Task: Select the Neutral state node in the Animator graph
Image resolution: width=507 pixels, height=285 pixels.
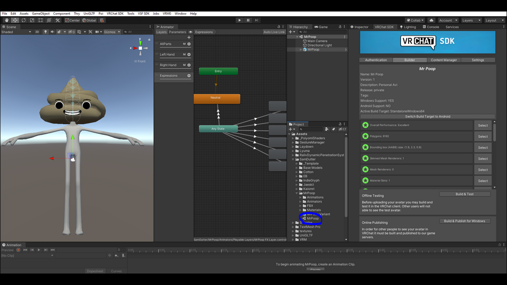Action: 217,99
